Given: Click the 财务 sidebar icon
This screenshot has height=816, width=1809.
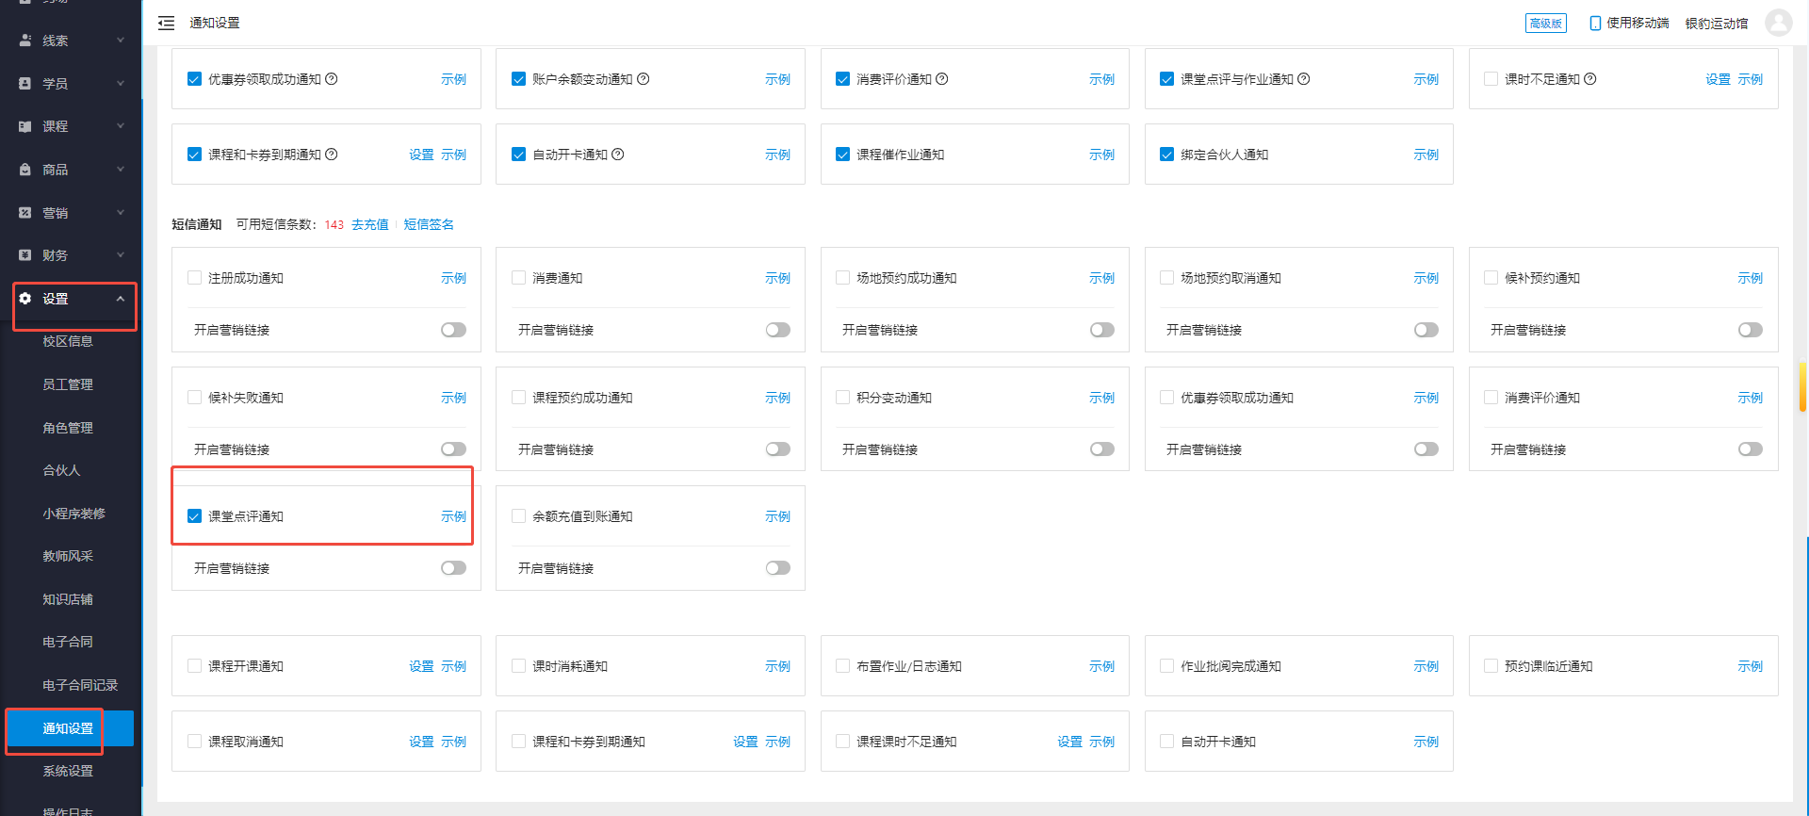Looking at the screenshot, I should pos(25,255).
